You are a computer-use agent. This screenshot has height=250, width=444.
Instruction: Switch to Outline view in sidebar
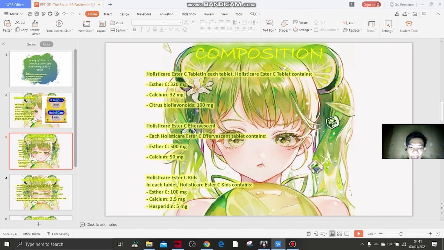(31, 44)
